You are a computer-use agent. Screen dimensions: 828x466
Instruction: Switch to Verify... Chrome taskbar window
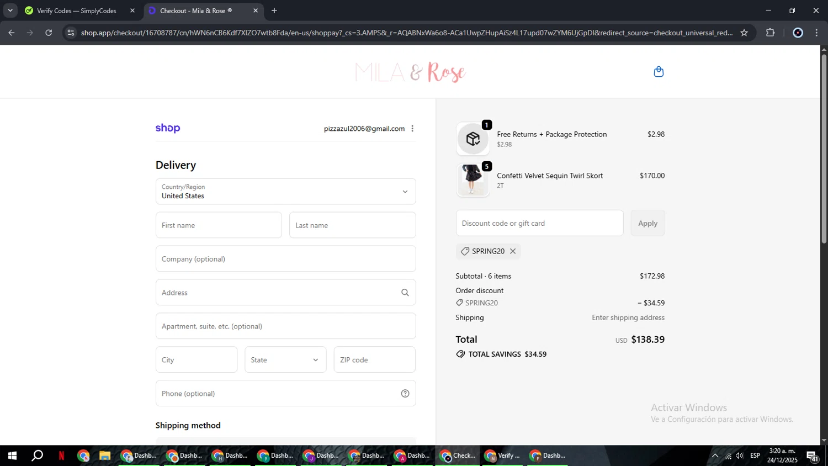[x=503, y=456]
